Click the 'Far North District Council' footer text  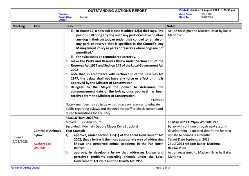click(25, 168)
